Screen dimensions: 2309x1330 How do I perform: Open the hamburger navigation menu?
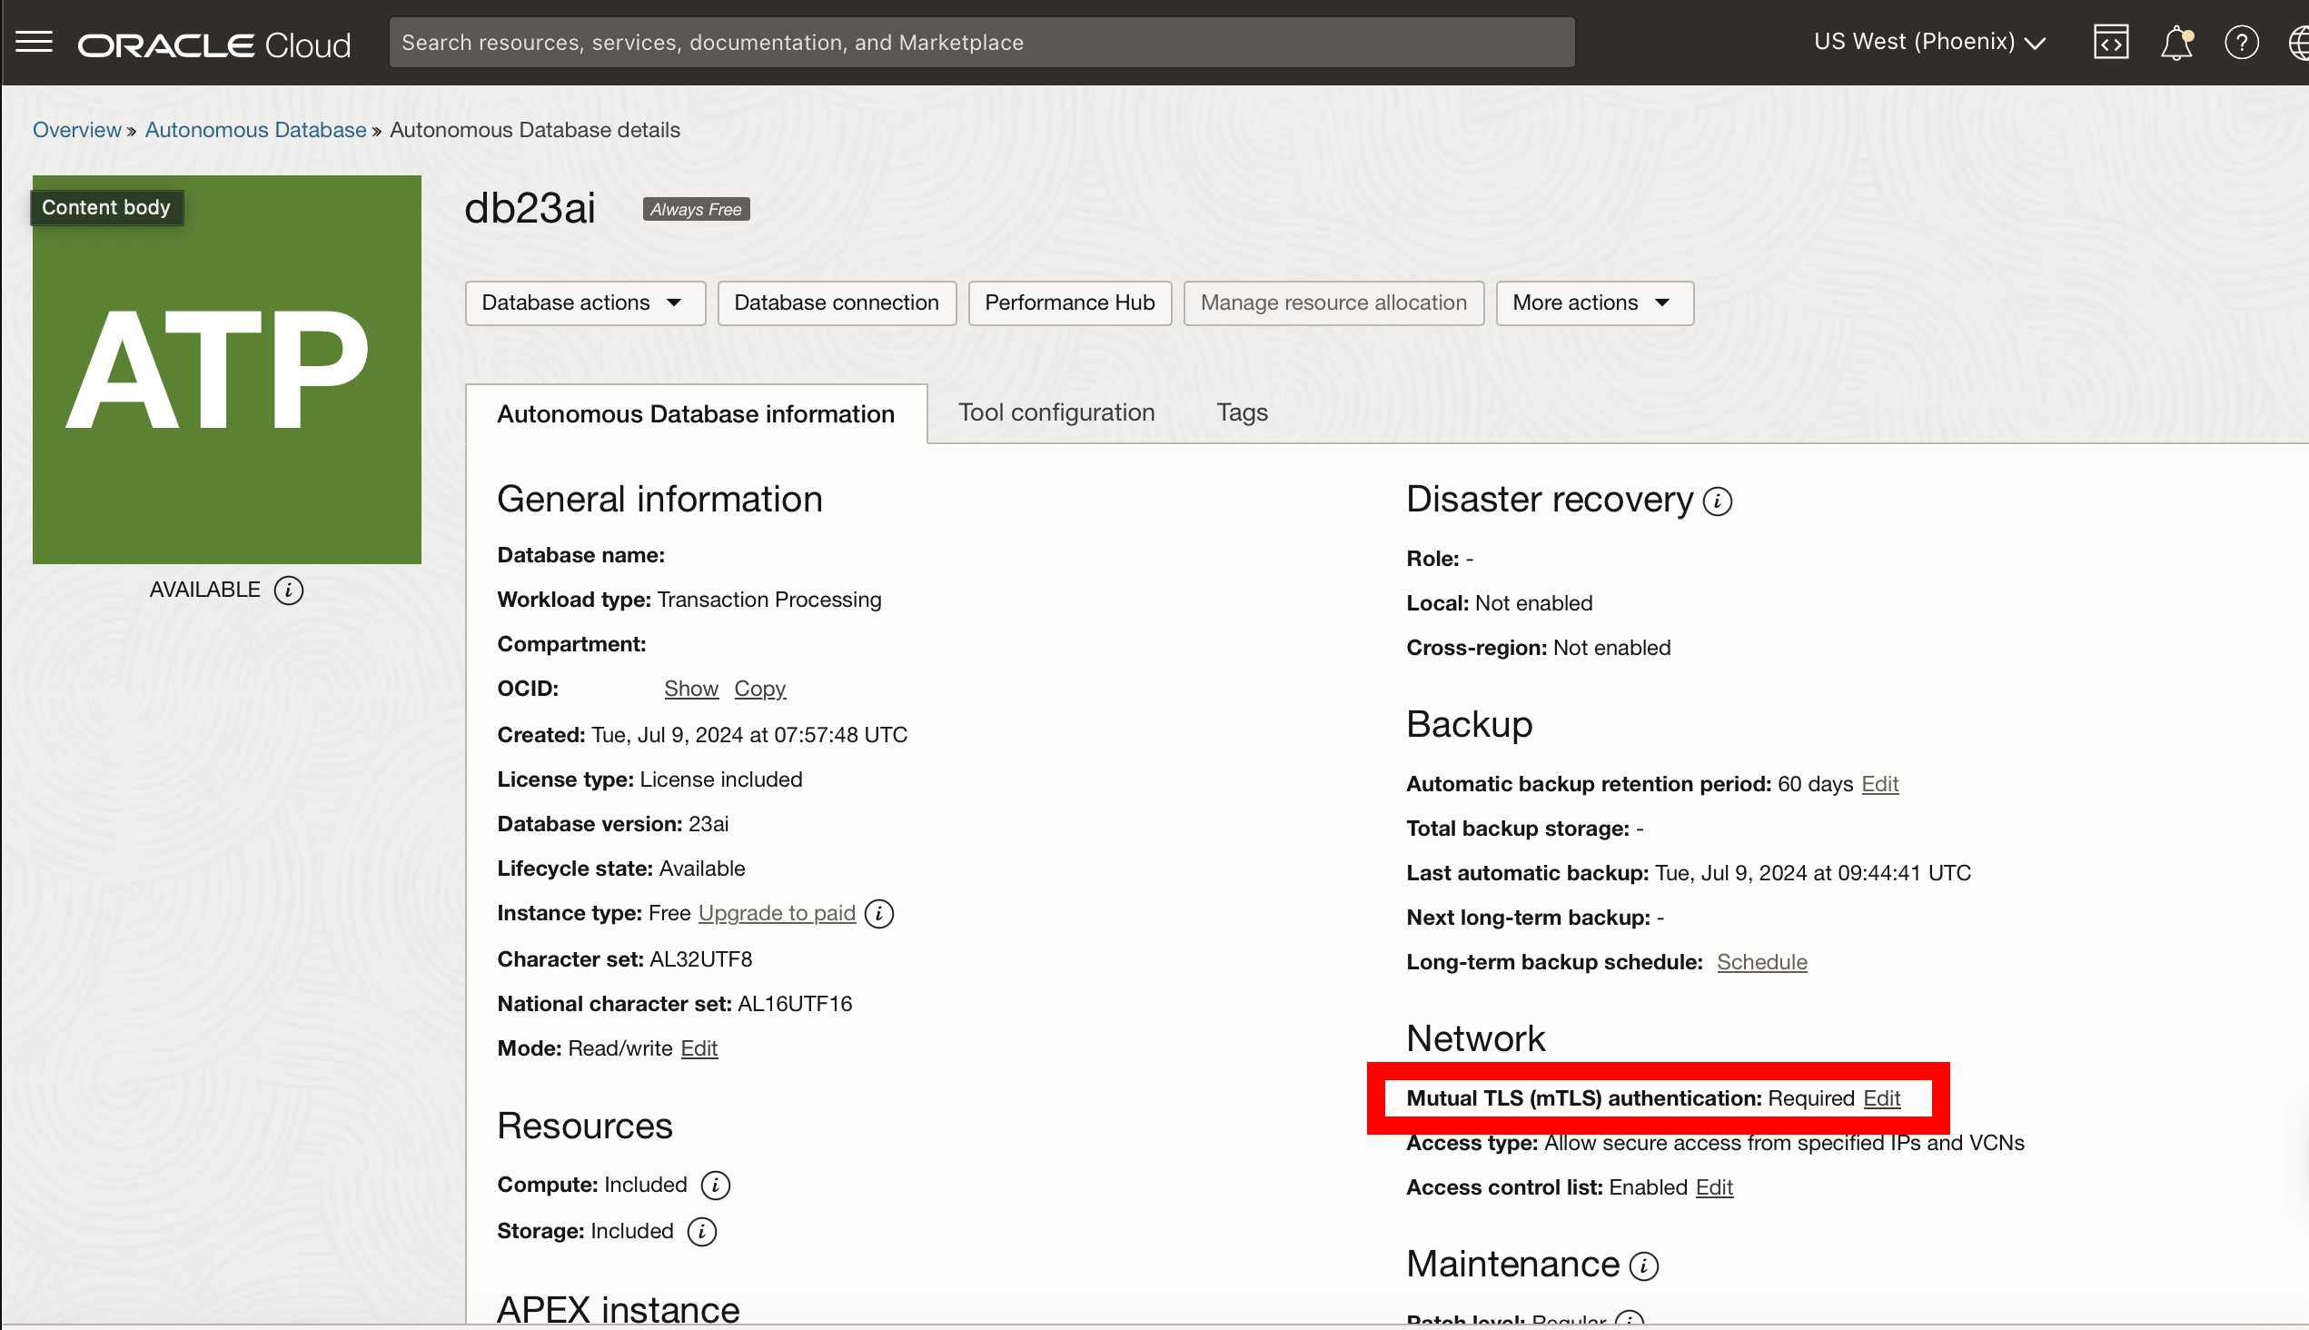[x=35, y=42]
